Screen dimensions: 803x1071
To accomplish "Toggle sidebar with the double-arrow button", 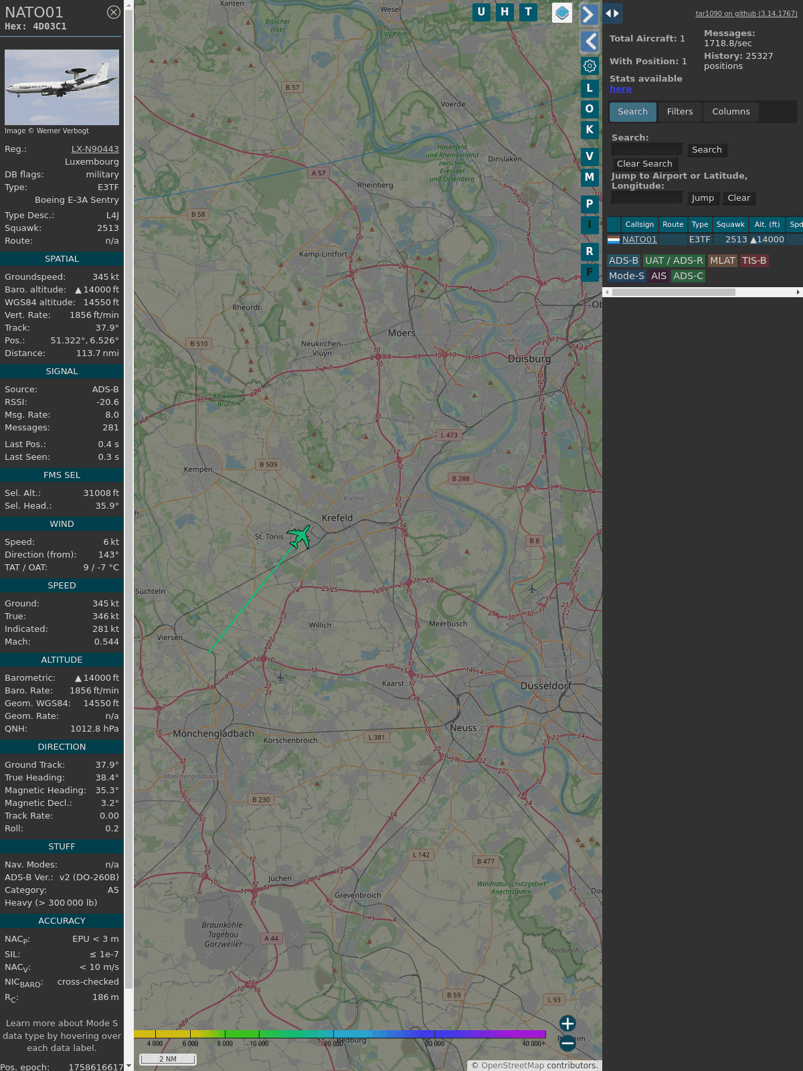I will pos(612,13).
